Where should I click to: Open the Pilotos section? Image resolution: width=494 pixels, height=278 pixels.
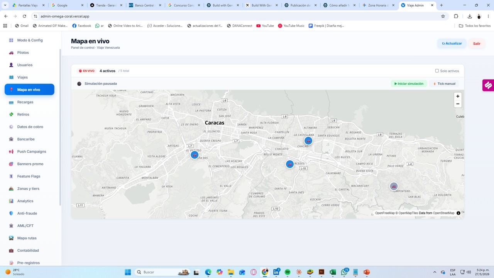[30, 53]
